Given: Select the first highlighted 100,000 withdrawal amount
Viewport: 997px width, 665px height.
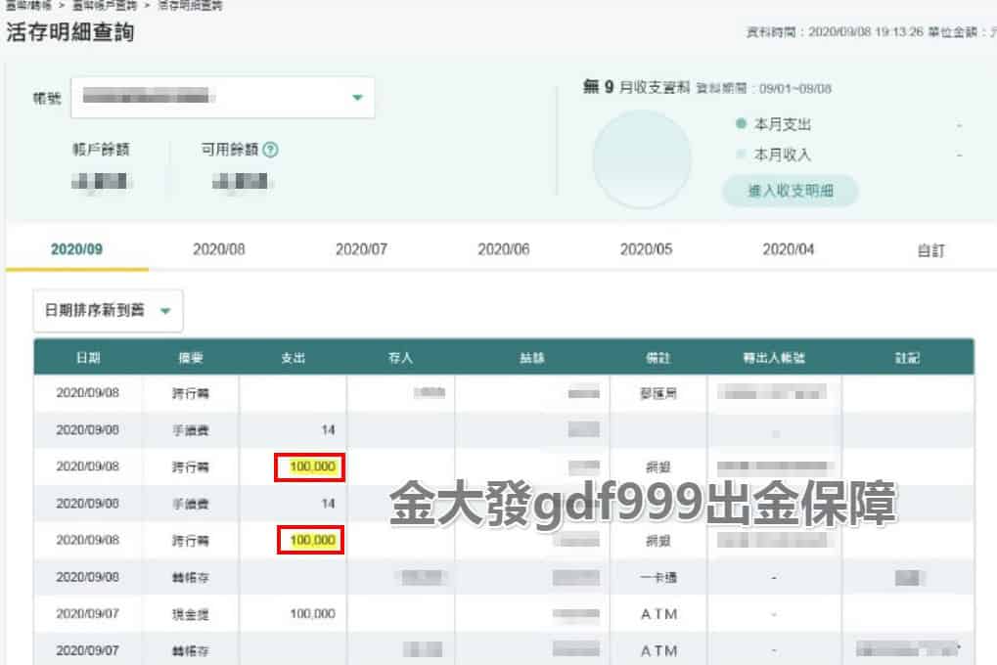Looking at the screenshot, I should pos(310,467).
